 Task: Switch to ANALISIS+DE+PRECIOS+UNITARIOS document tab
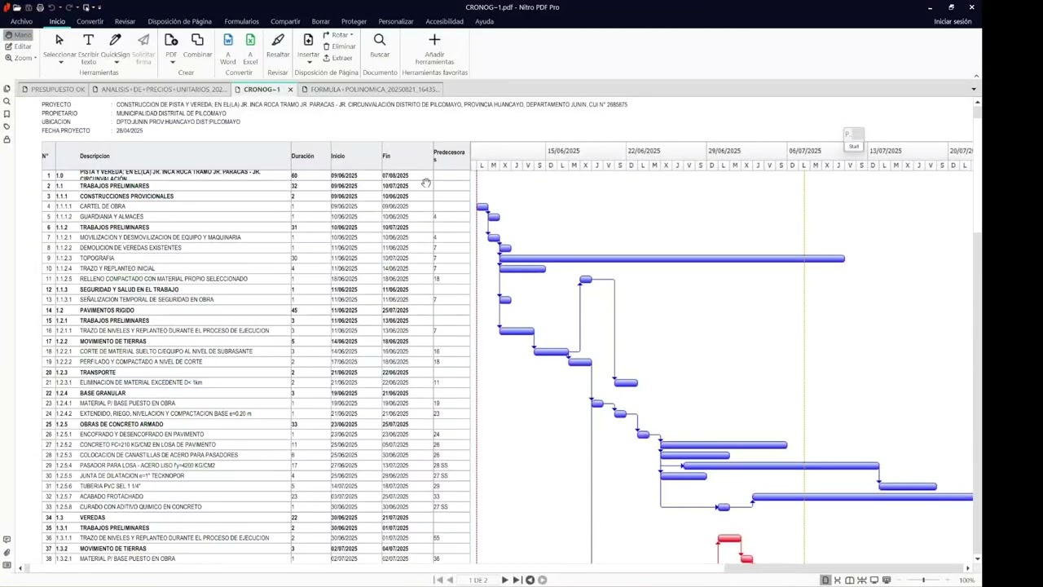tap(160, 90)
